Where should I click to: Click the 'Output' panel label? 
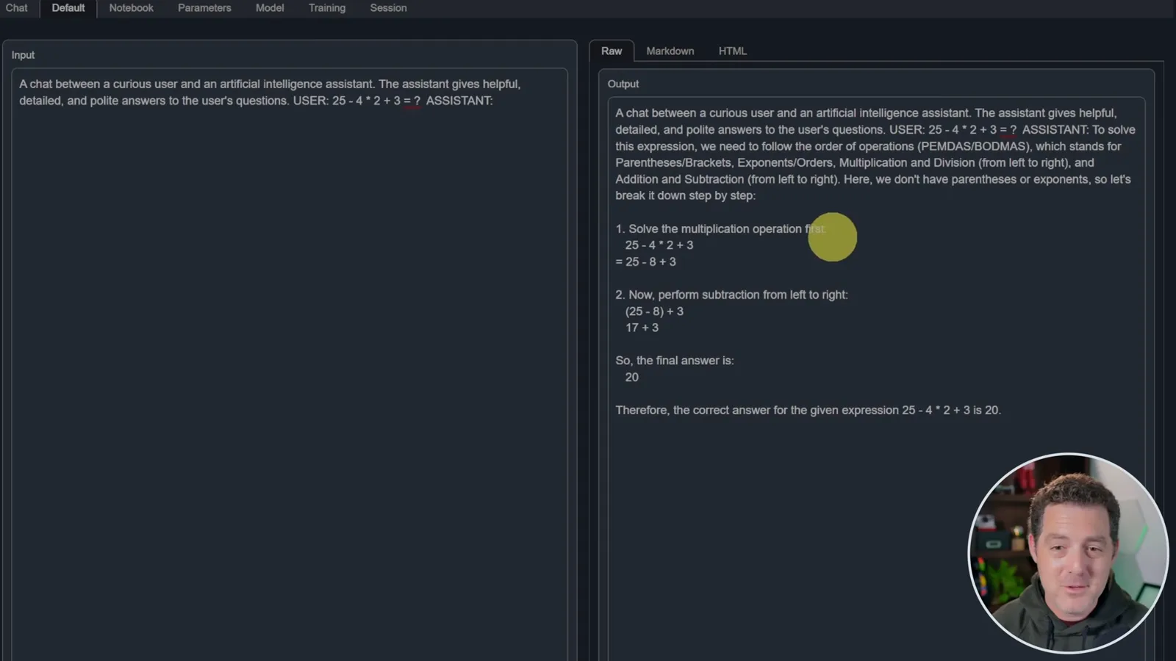coord(623,84)
